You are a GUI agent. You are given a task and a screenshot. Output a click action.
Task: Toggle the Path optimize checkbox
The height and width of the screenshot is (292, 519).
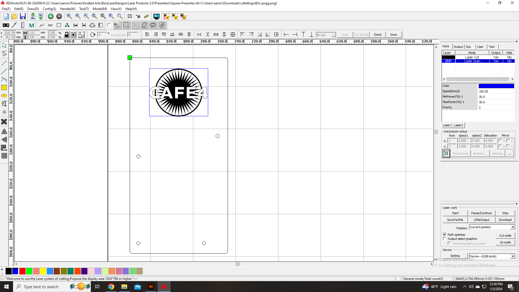coord(445,234)
